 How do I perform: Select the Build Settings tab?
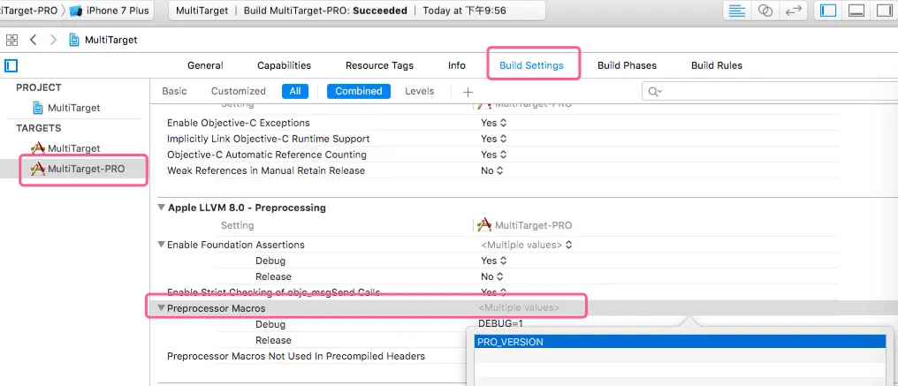[x=531, y=65]
